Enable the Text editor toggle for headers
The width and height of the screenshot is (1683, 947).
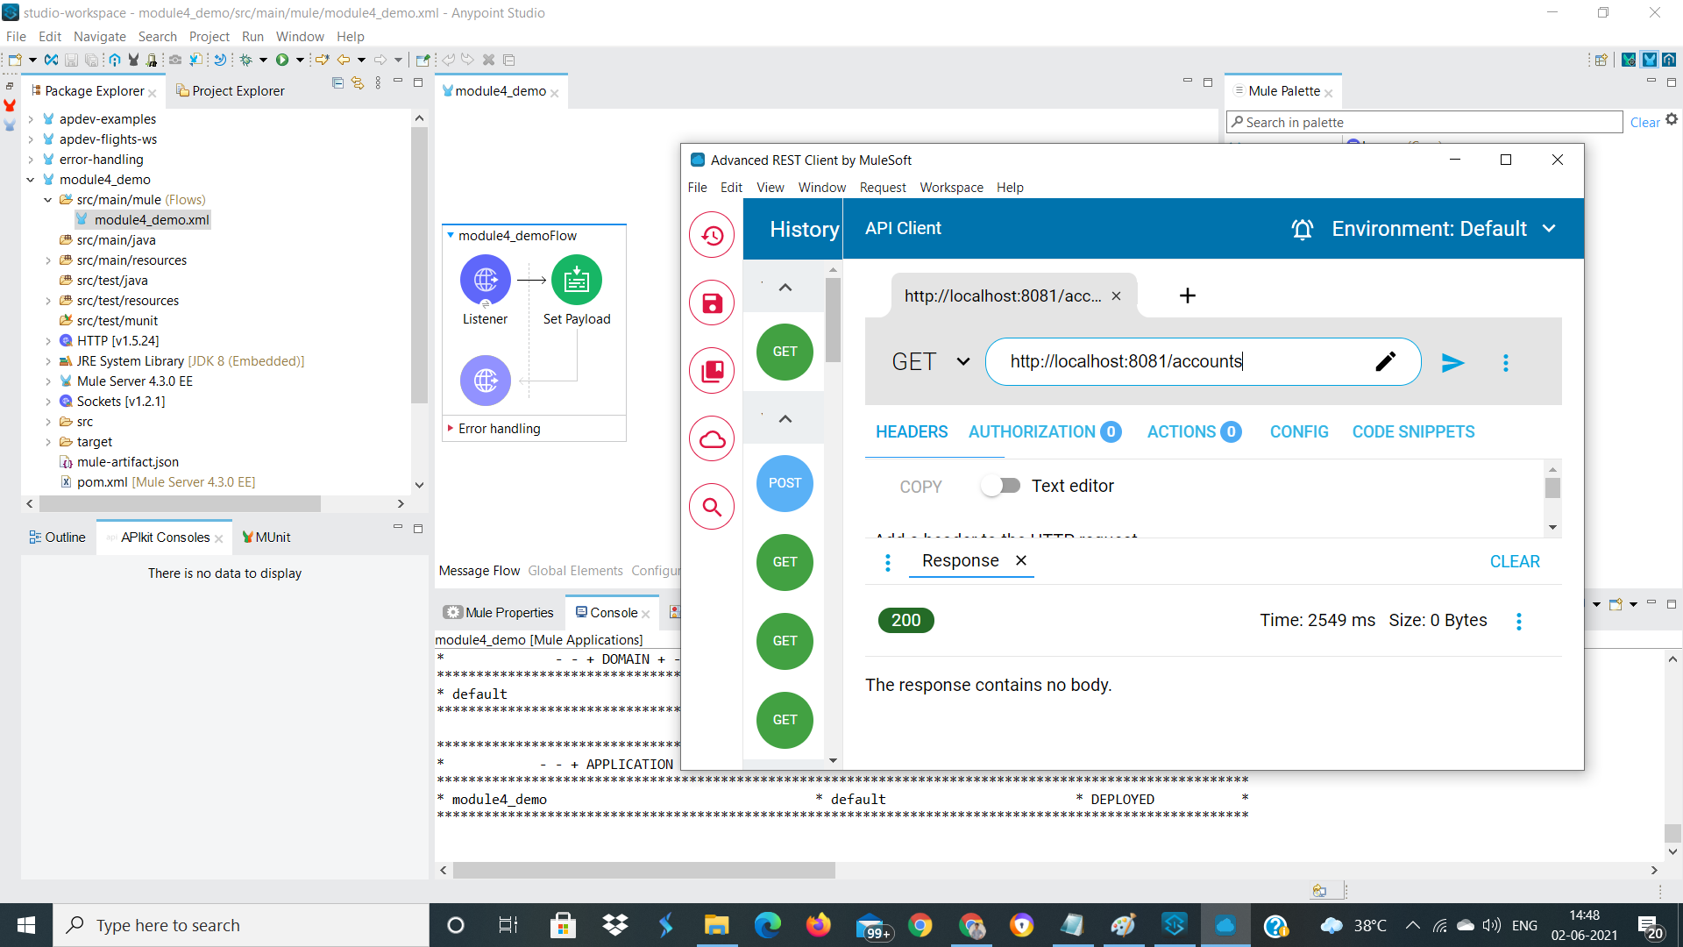(999, 485)
